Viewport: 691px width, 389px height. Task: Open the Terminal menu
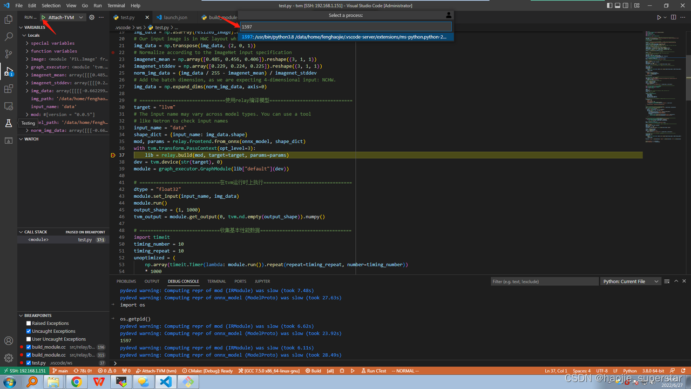[x=116, y=5]
